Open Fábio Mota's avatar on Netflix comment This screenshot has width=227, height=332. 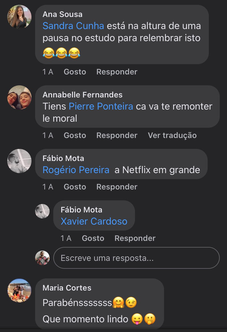pos(19,161)
